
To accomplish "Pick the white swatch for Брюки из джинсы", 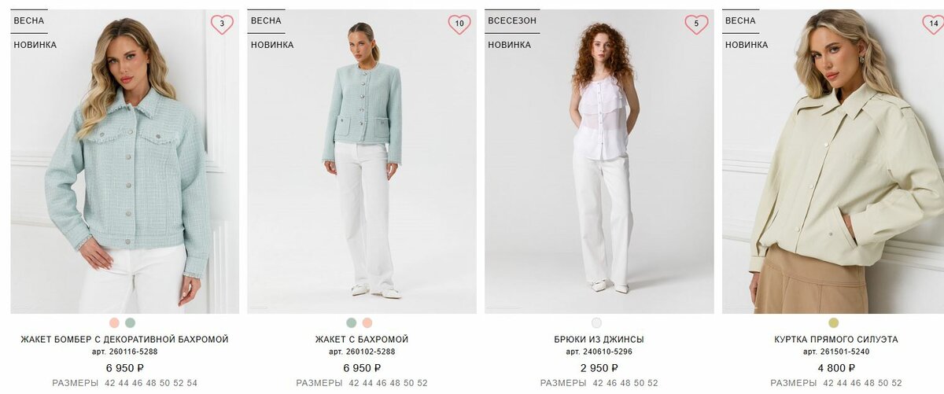I will (x=596, y=322).
